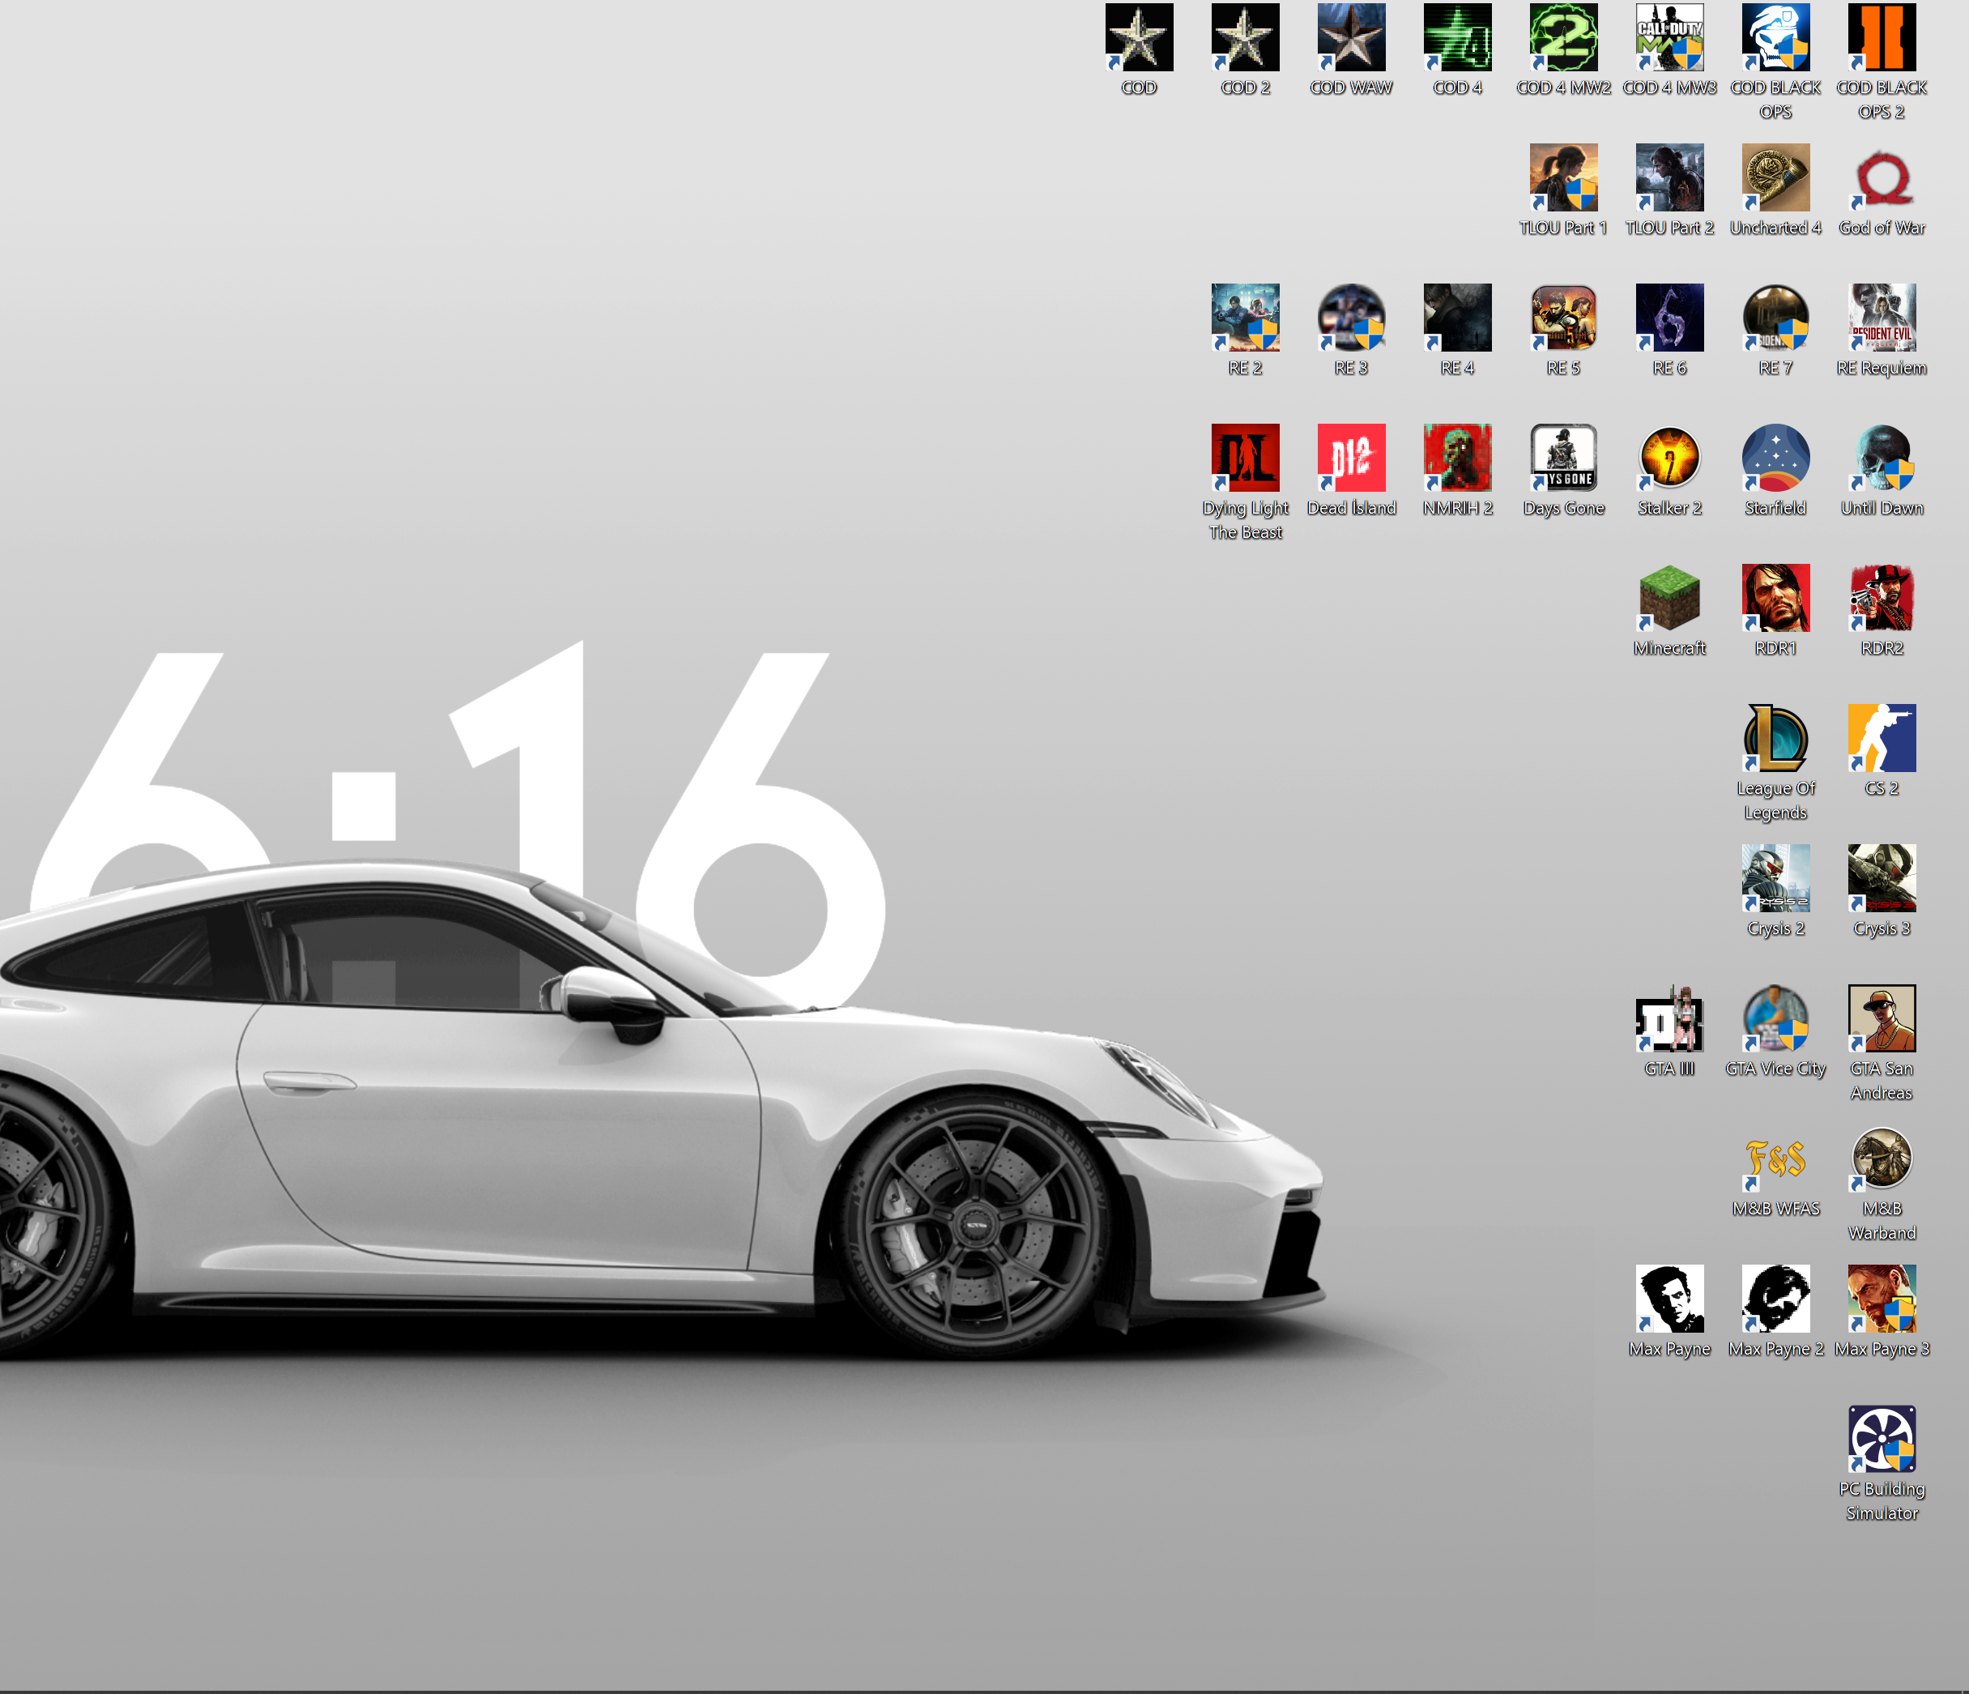1969x1694 pixels.
Task: Select the NMRIH 2 icon
Action: [1457, 459]
